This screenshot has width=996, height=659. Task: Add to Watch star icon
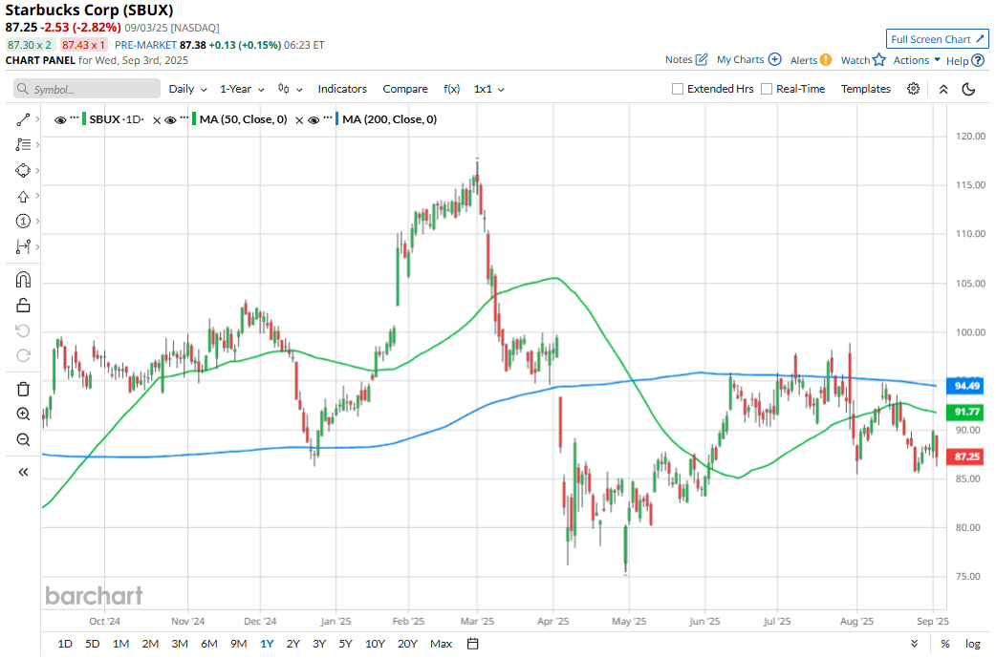879,59
